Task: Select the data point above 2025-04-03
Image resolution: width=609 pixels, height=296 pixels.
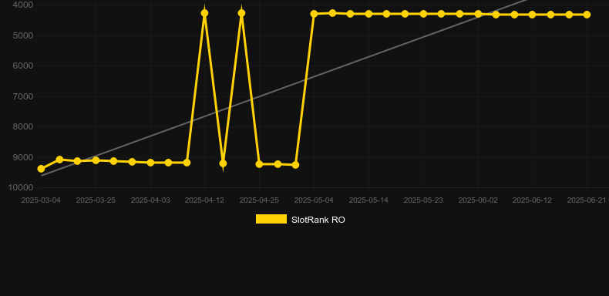Action: tap(150, 163)
